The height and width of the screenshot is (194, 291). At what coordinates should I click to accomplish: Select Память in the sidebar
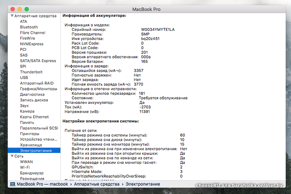[27, 122]
